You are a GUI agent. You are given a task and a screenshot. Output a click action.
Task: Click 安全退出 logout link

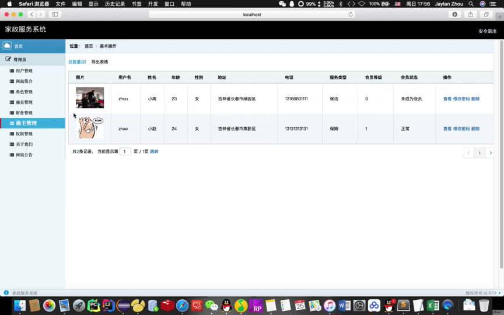[487, 31]
